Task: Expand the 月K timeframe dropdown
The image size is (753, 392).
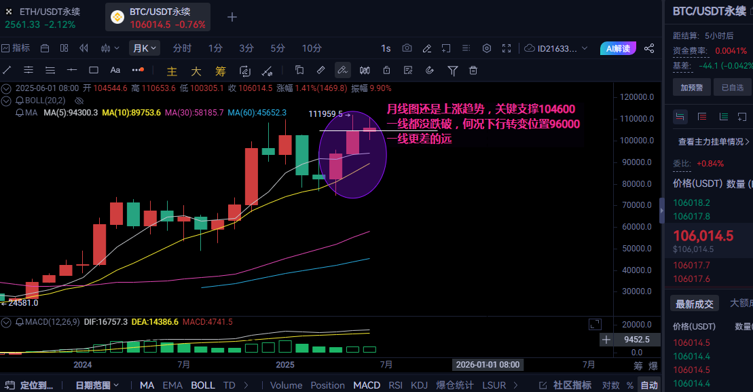Action: pyautogui.click(x=144, y=48)
